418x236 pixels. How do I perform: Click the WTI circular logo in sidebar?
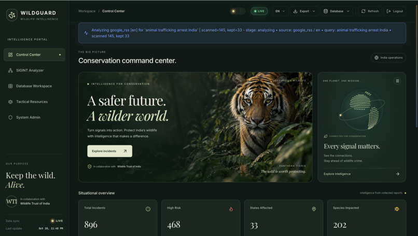click(11, 201)
